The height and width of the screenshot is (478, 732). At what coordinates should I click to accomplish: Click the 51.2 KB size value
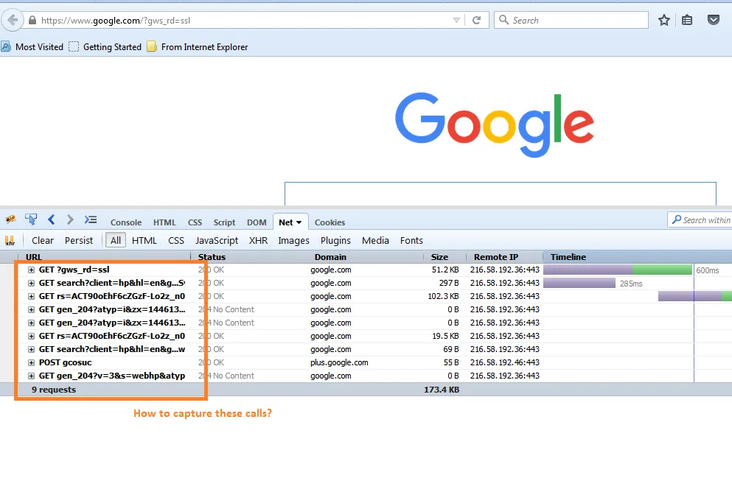click(x=445, y=270)
